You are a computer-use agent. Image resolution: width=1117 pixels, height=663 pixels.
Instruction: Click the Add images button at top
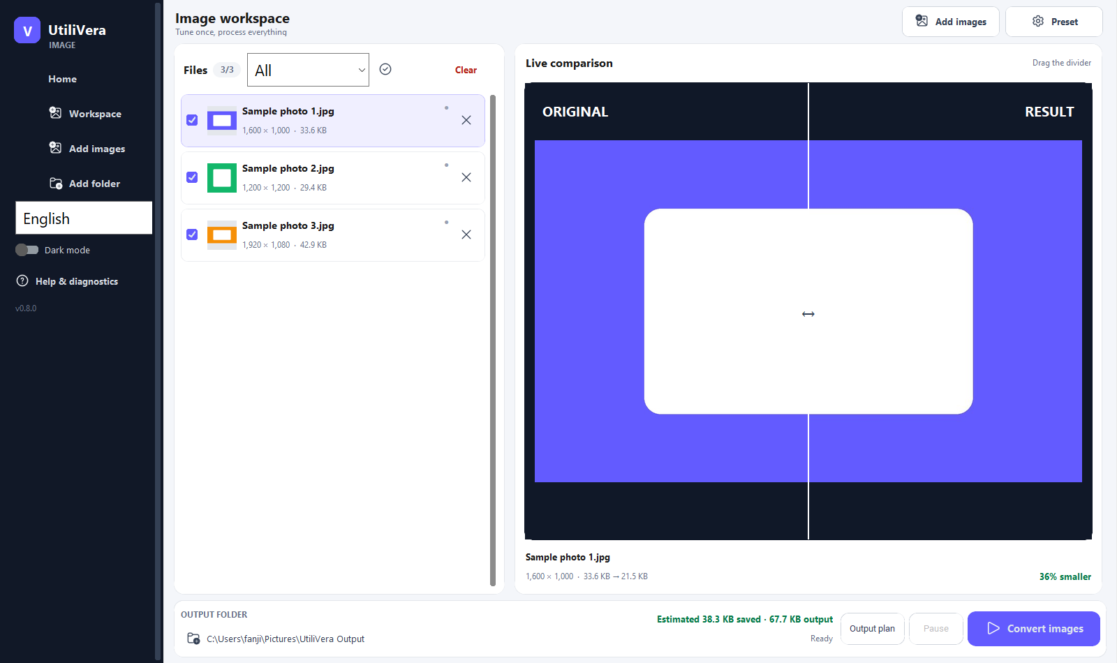click(951, 22)
